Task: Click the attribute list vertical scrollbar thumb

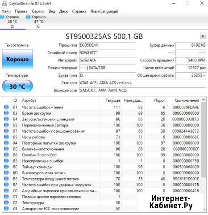Action: pos(204,140)
